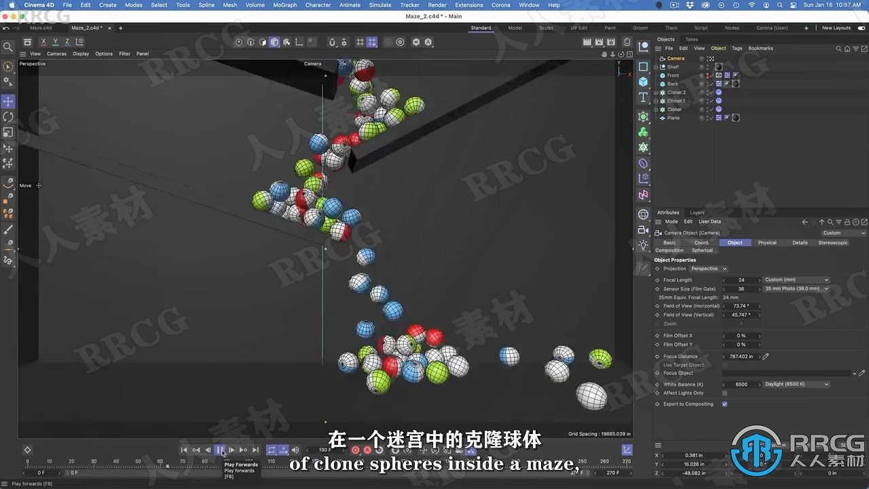Open the Focus Object expander arrow

854,373
